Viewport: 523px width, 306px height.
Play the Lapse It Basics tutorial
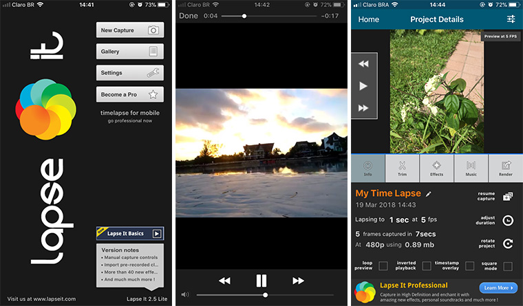[130, 233]
